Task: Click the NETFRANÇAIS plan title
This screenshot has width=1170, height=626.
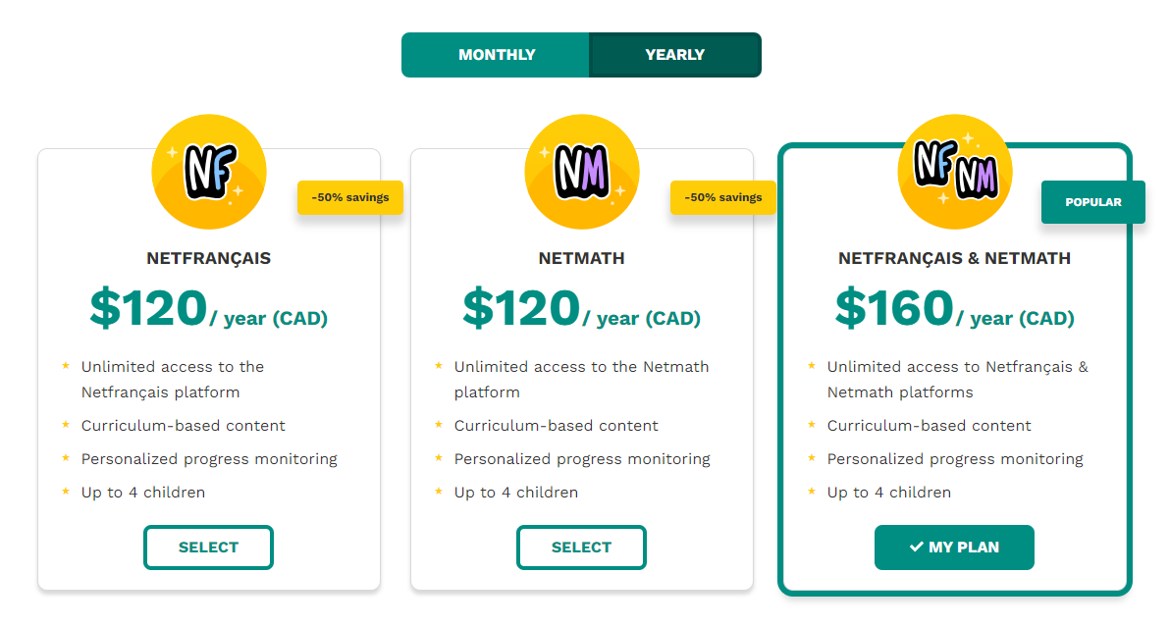Action: pos(208,258)
